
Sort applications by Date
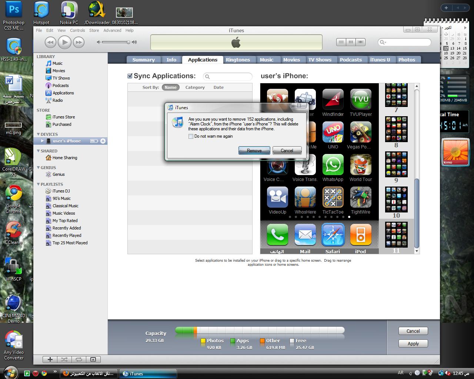point(218,87)
